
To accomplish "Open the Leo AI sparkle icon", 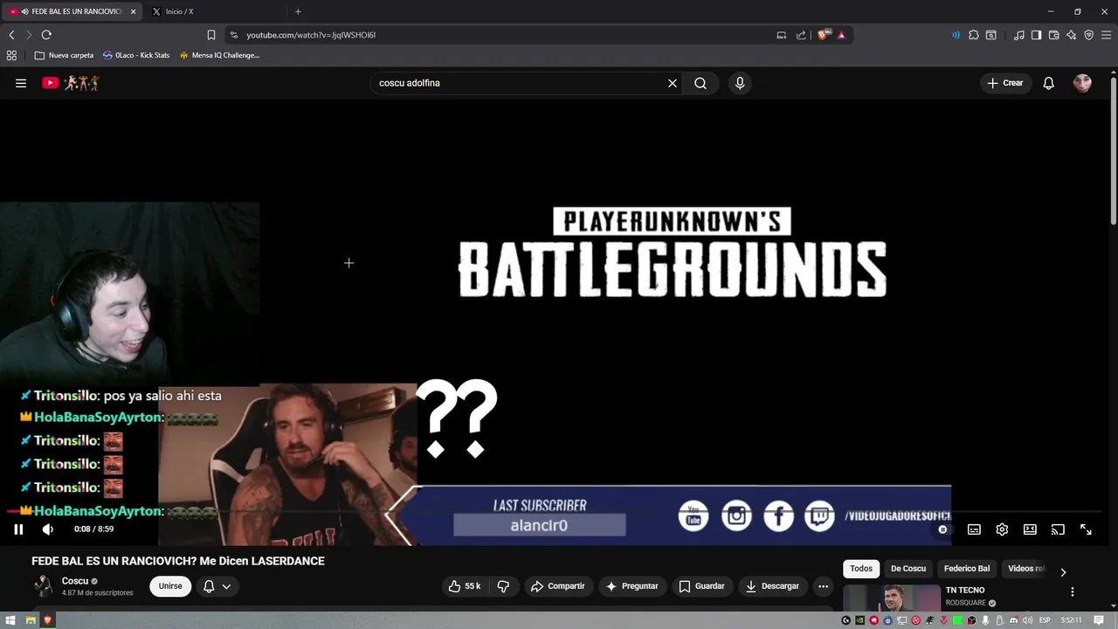I will 1071,35.
